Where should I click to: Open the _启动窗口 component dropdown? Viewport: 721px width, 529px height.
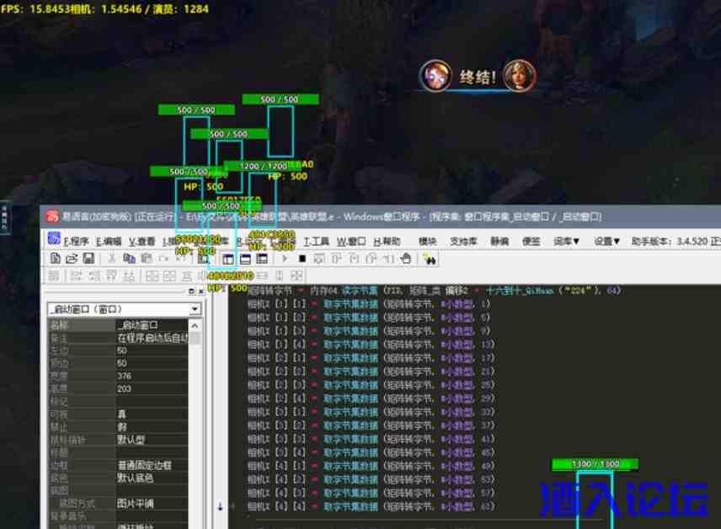point(195,310)
